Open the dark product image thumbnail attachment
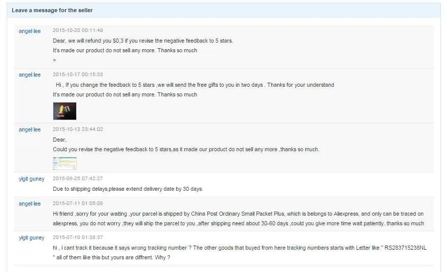Viewport: 447px width, 272px height. (x=65, y=111)
